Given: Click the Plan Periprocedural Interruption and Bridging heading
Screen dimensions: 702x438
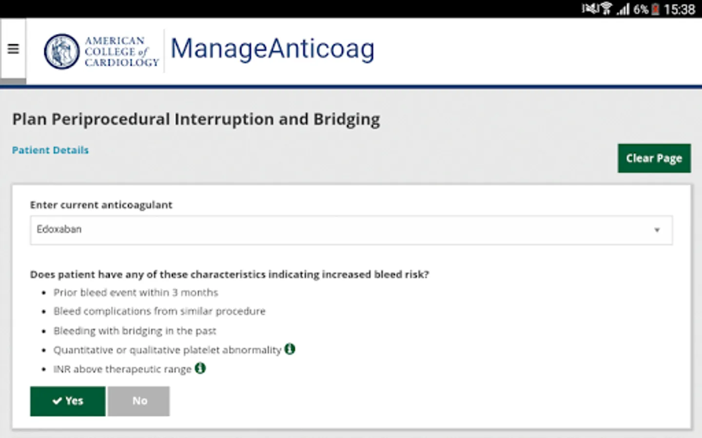Looking at the screenshot, I should [196, 120].
